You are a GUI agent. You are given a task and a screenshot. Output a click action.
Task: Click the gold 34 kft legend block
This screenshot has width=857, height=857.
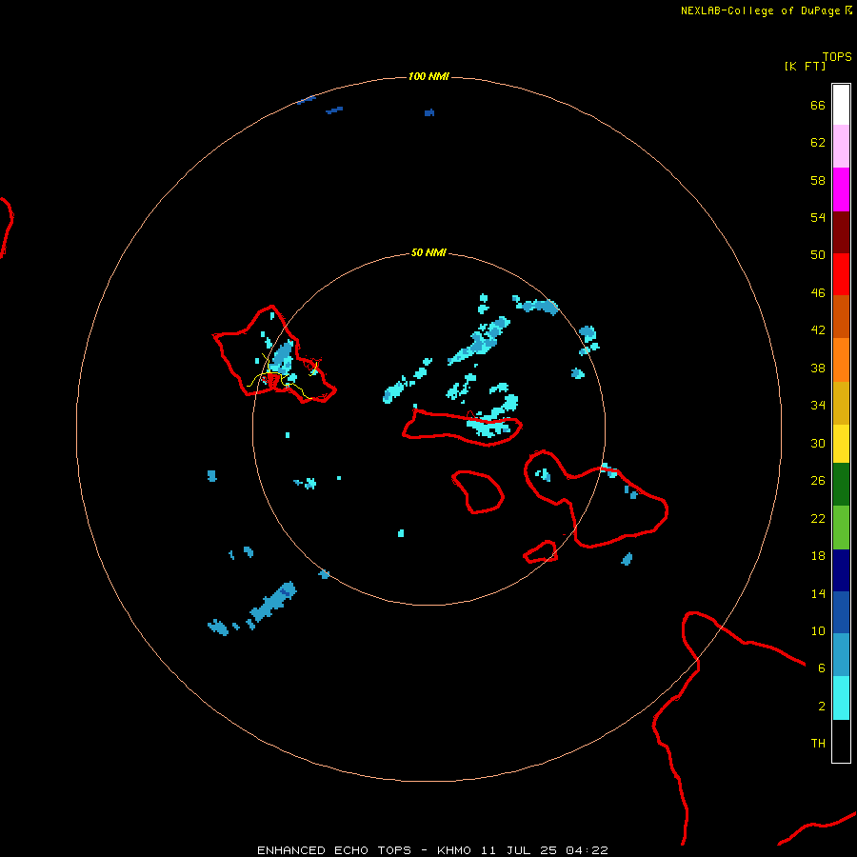[841, 403]
